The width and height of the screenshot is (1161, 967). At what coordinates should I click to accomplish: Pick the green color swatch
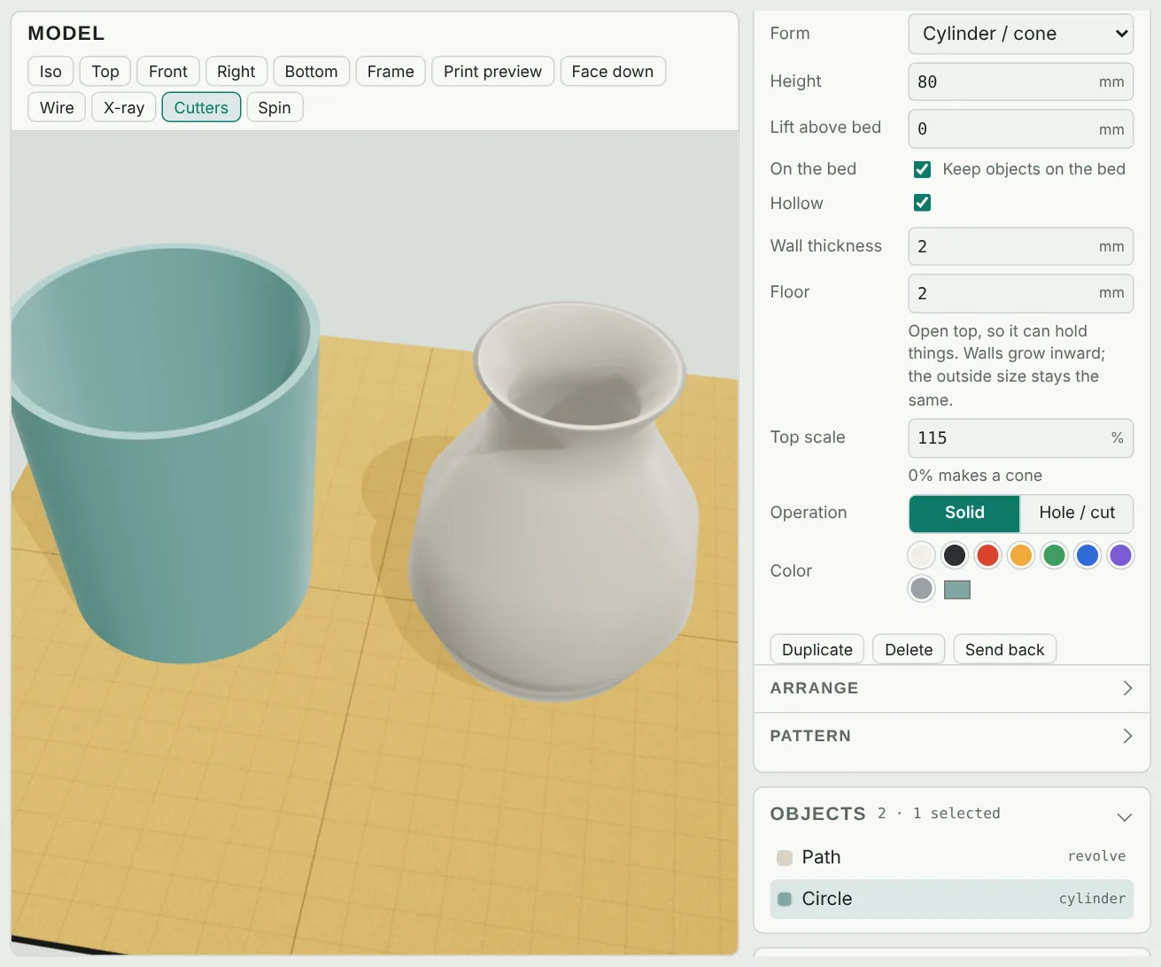(x=1054, y=555)
